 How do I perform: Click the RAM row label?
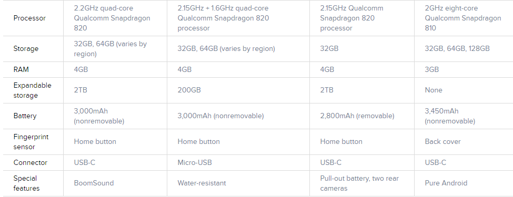[21, 69]
